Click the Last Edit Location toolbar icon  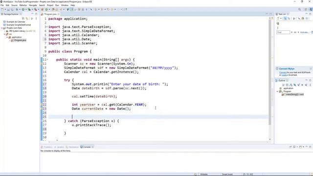click(109, 9)
